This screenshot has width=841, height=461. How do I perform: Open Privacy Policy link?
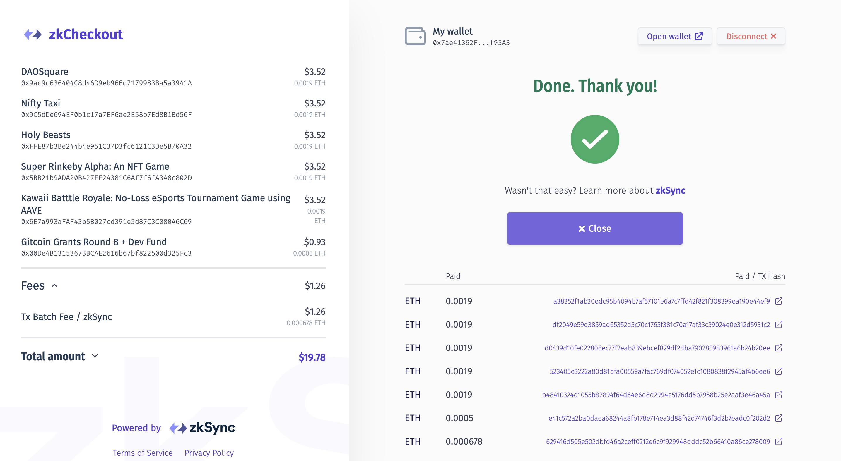click(209, 453)
